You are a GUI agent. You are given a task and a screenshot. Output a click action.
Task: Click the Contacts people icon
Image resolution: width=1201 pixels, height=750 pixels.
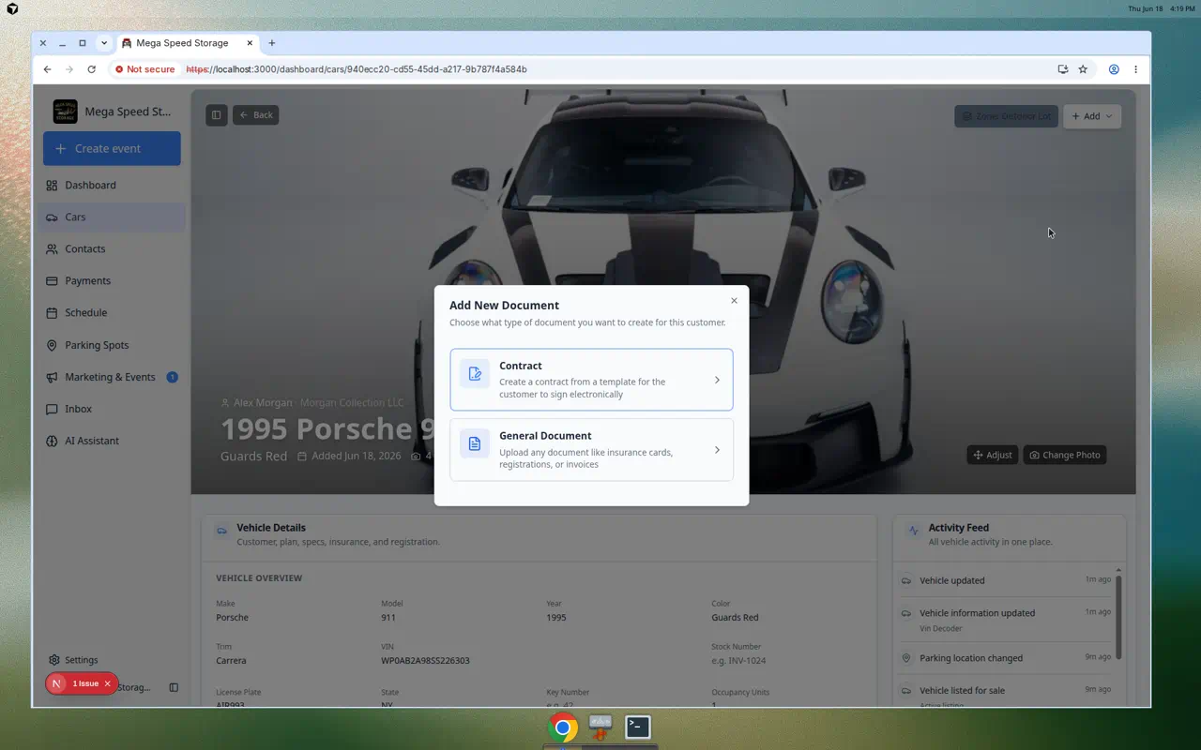pos(52,248)
